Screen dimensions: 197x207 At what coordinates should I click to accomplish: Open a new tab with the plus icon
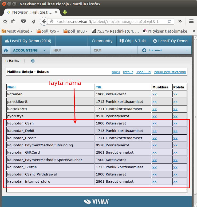[65, 12]
